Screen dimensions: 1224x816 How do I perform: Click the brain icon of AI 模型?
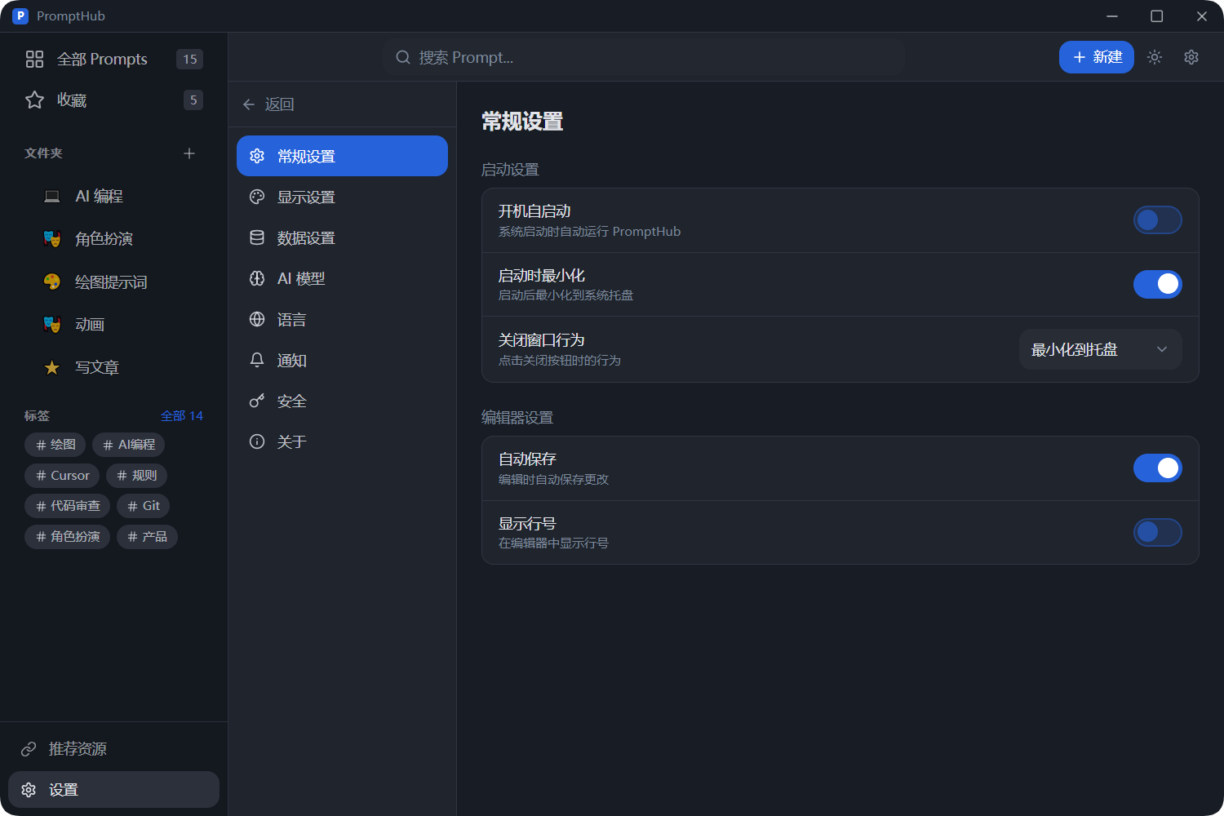[x=257, y=278]
